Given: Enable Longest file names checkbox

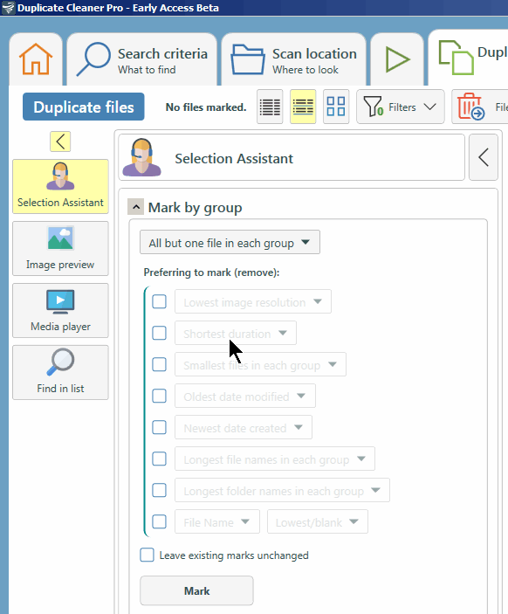Looking at the screenshot, I should pyautogui.click(x=159, y=459).
